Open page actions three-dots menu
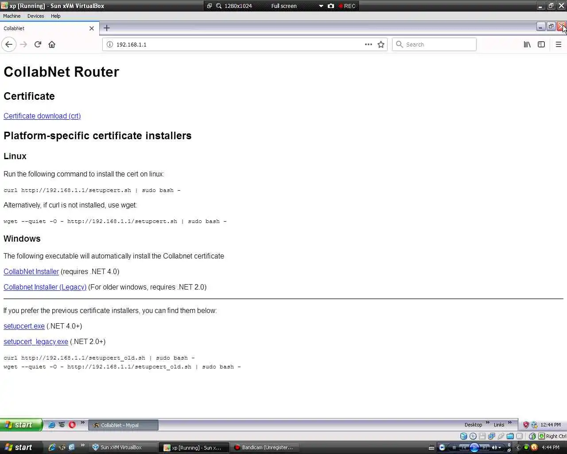 [x=368, y=44]
